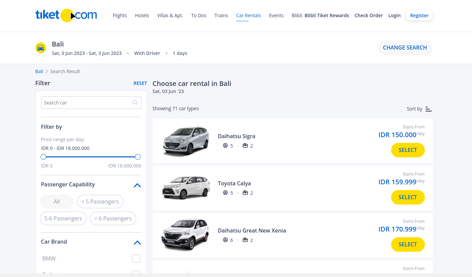Select the < 5 Passengers filter

click(x=100, y=202)
